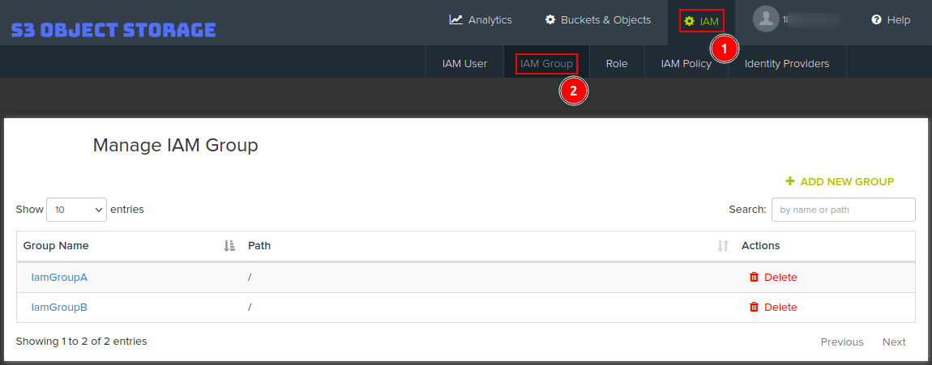Open the IamGroupA group link
Screen dimensions: 932x365
(x=59, y=277)
